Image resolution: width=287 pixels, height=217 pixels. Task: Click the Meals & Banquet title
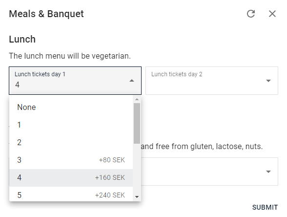pyautogui.click(x=46, y=14)
